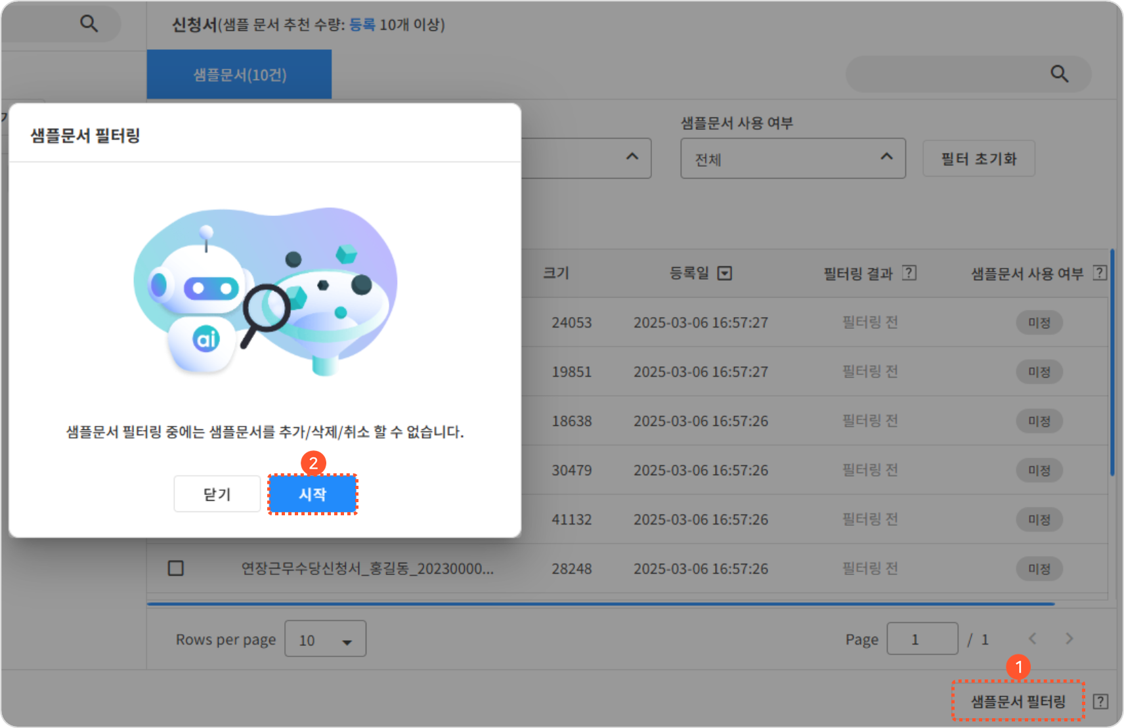Open the Rows per page dropdown
The width and height of the screenshot is (1124, 728).
[x=325, y=639]
